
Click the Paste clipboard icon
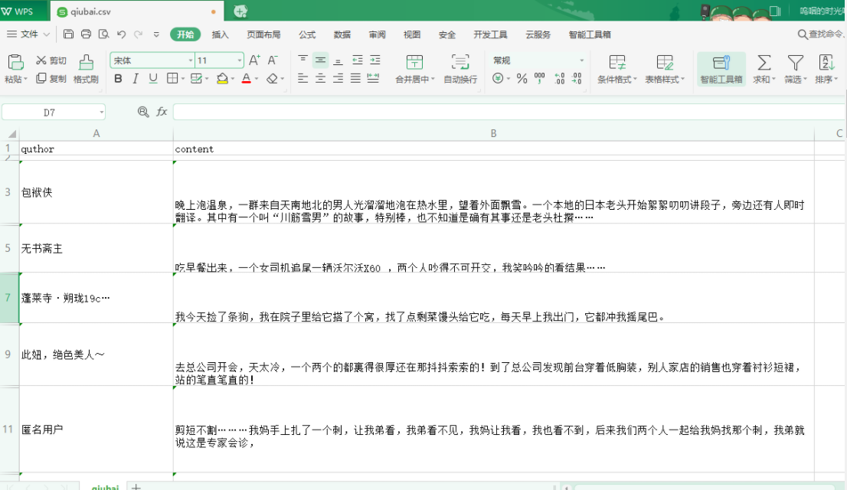tap(15, 62)
